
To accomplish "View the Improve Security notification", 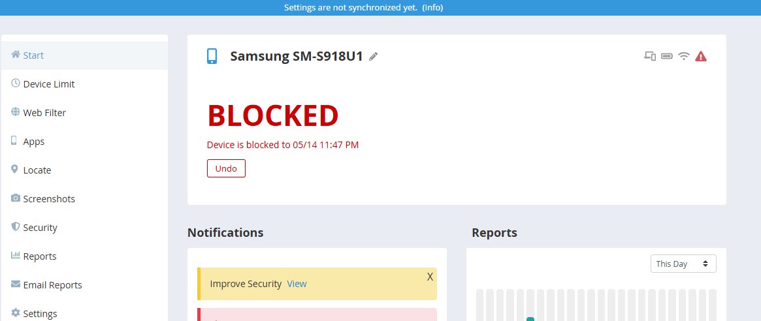I will (x=297, y=284).
